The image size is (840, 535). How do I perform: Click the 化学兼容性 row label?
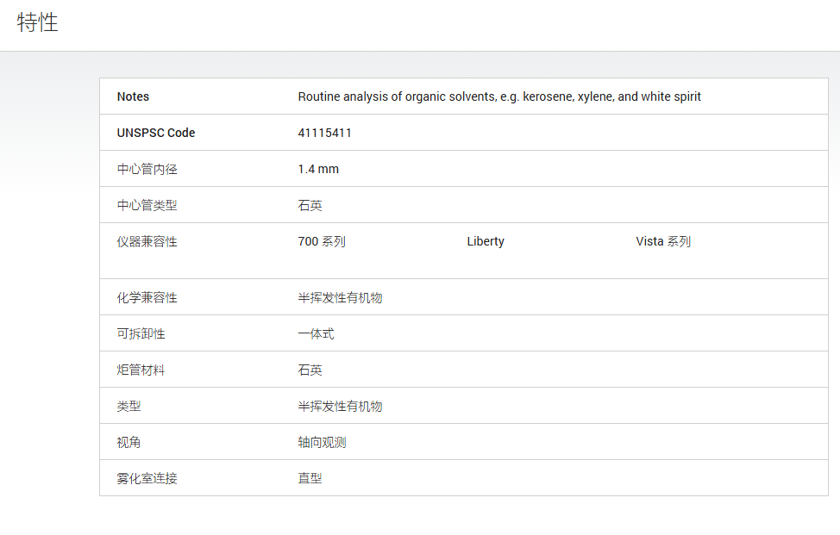(x=147, y=298)
